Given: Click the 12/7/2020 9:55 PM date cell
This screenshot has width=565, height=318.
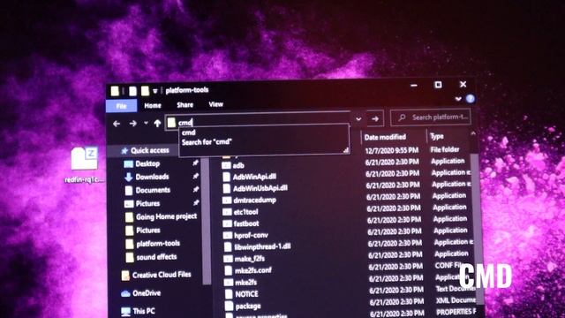Looking at the screenshot, I should click(392, 151).
